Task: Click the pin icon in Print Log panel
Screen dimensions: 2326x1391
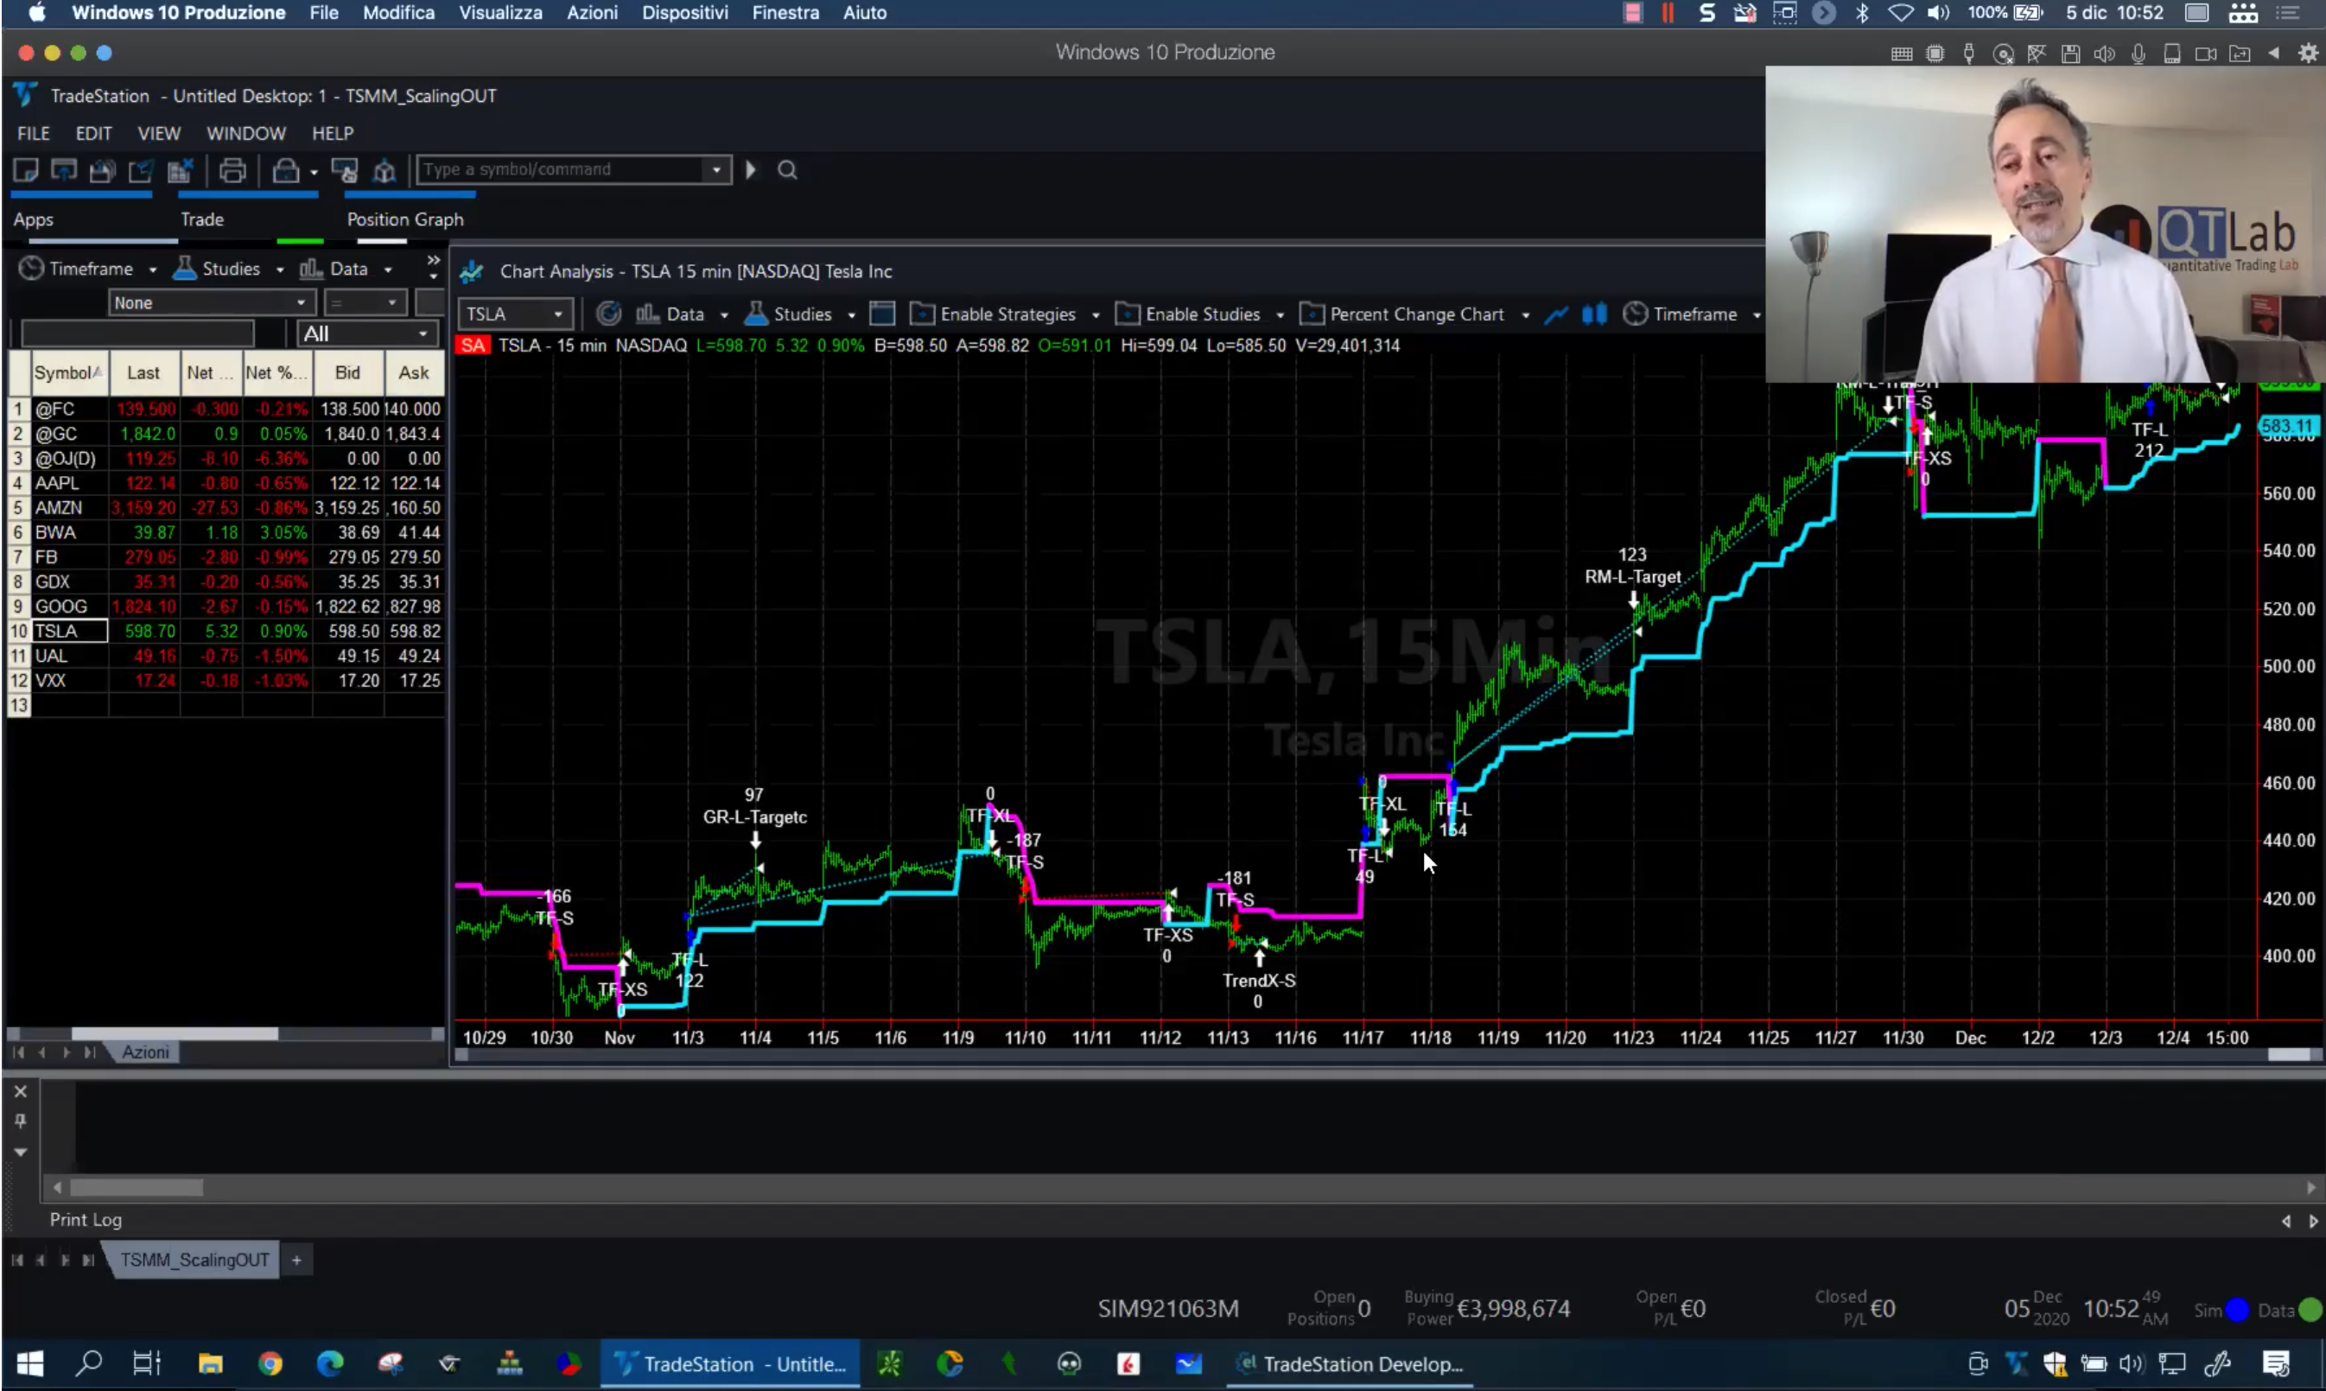Action: click(x=21, y=1121)
